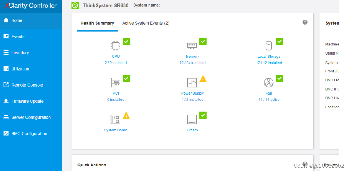Viewport: 348px width, 171px height.
Task: Click the Firmware Update upload icon
Action: 6,101
